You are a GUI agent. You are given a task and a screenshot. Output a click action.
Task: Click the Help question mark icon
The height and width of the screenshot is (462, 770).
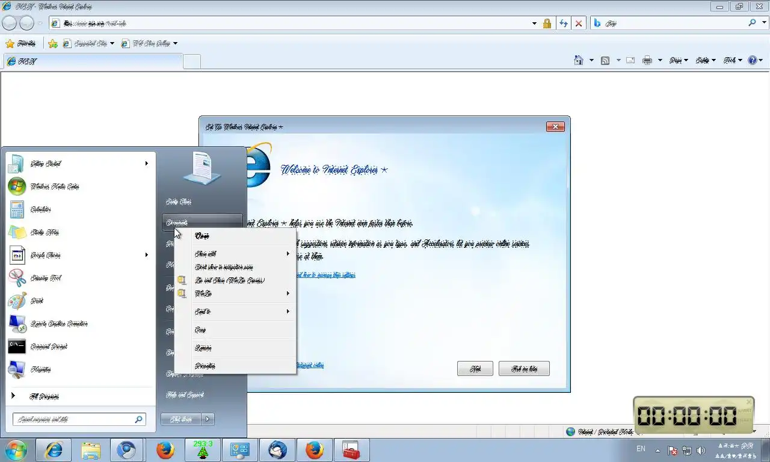(752, 60)
